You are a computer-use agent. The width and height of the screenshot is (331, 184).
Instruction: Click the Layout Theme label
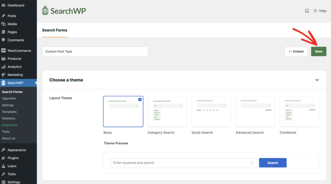pos(61,98)
